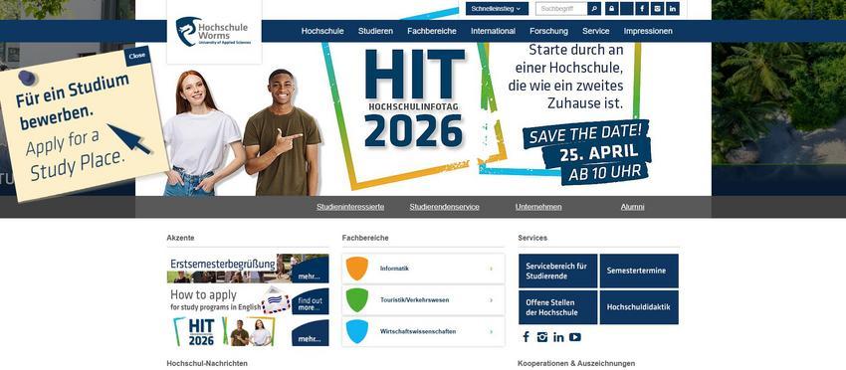Screen dimensions: 846x370
Task: Open Offene Stellen der Hochschule tile
Action: [558, 307]
